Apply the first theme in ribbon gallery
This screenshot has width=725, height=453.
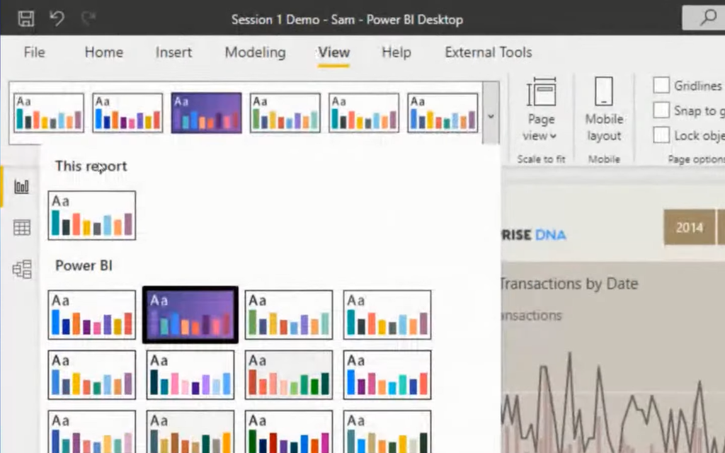click(49, 113)
